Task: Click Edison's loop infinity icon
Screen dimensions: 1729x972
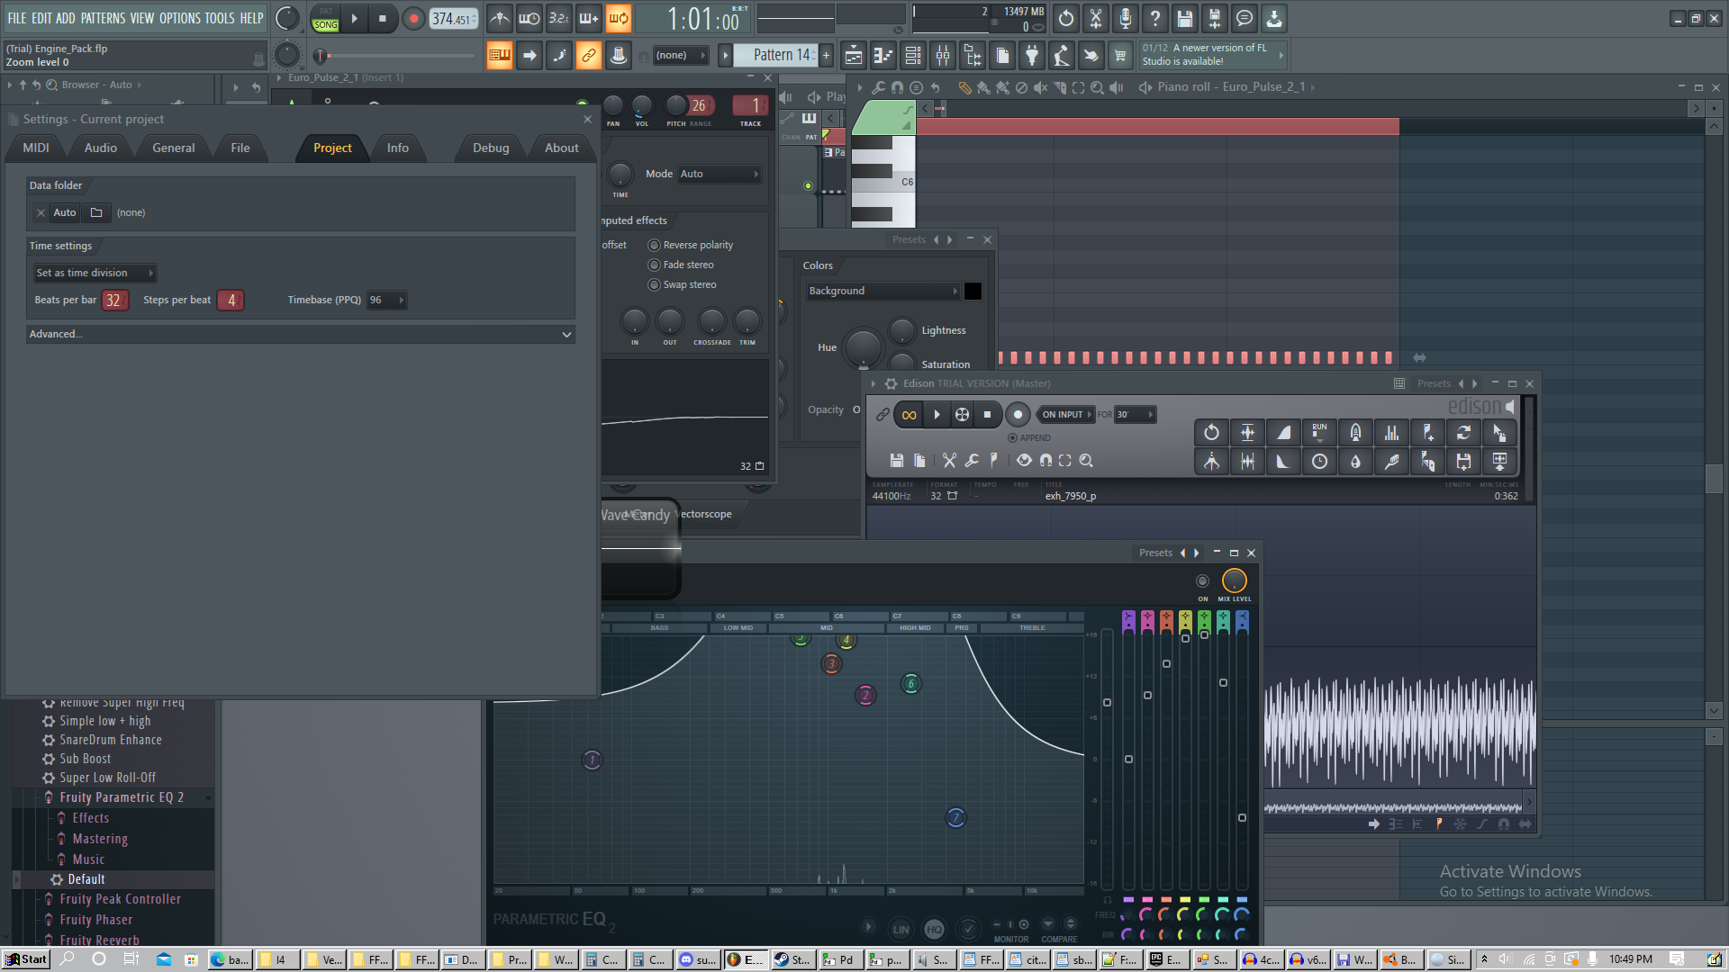Action: click(909, 415)
